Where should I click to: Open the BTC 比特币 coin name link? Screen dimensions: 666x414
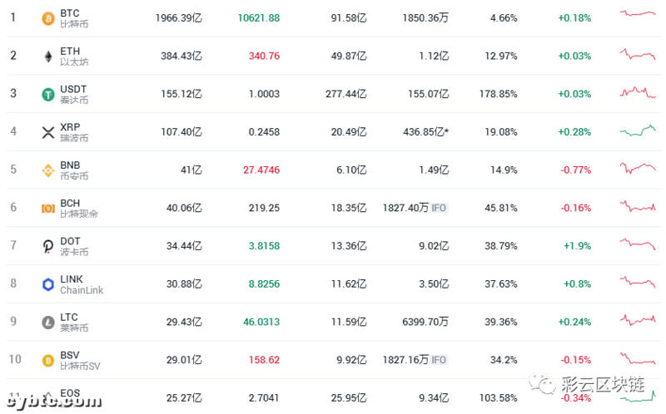click(74, 18)
